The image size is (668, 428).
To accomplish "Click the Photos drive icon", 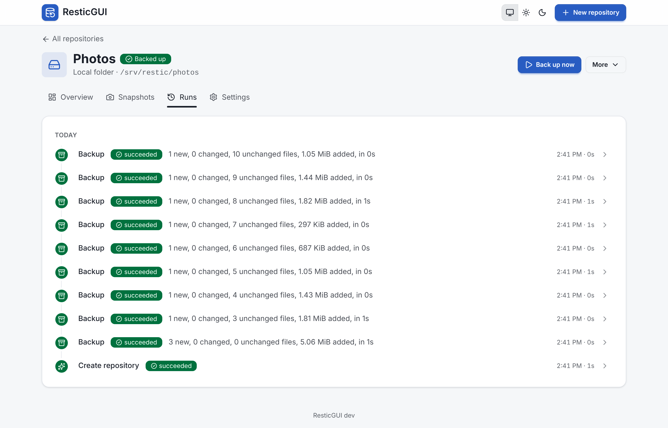I will point(54,65).
